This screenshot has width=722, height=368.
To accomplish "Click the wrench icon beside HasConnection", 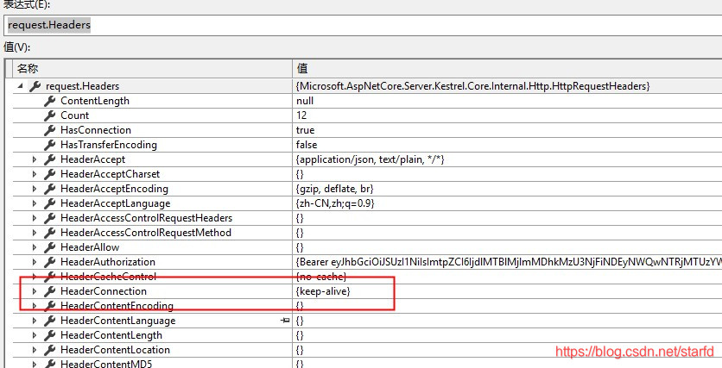I will [49, 130].
